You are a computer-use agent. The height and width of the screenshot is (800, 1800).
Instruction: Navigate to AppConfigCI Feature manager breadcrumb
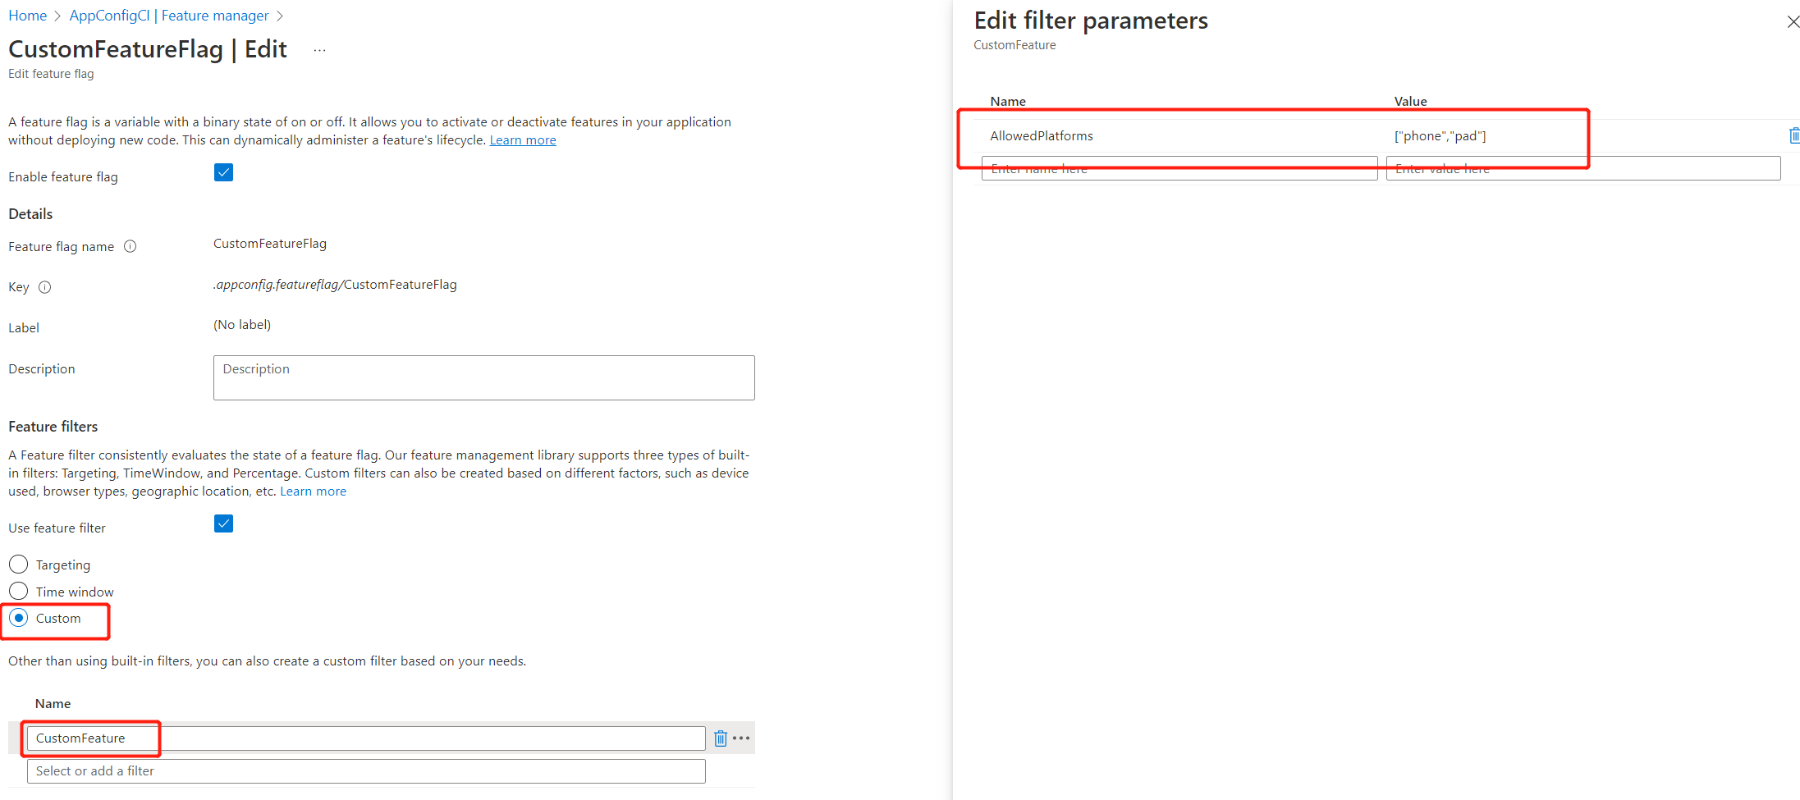pos(169,16)
